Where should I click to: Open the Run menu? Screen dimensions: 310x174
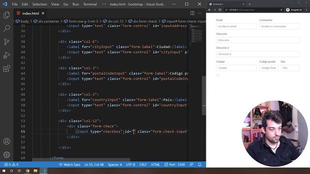click(76, 4)
